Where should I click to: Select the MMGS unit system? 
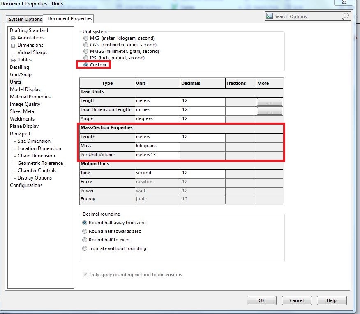click(x=85, y=51)
